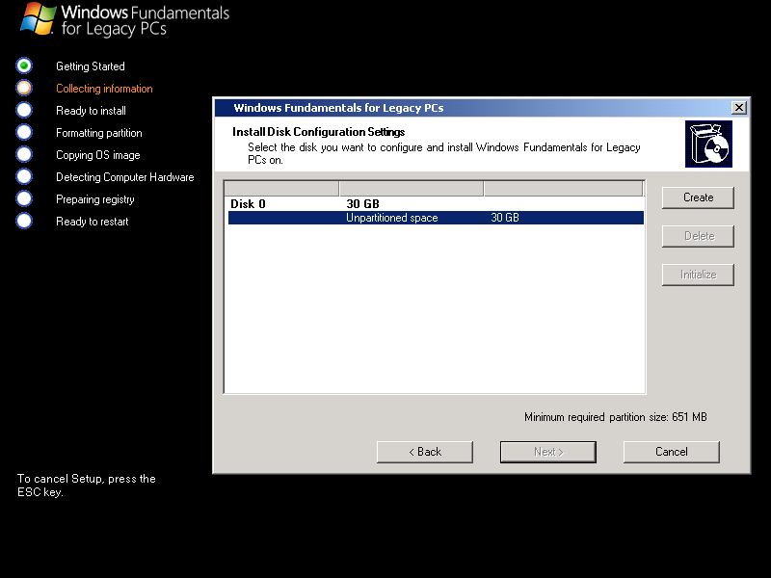Click the first column header of the disk list
The height and width of the screenshot is (578, 771).
click(281, 187)
